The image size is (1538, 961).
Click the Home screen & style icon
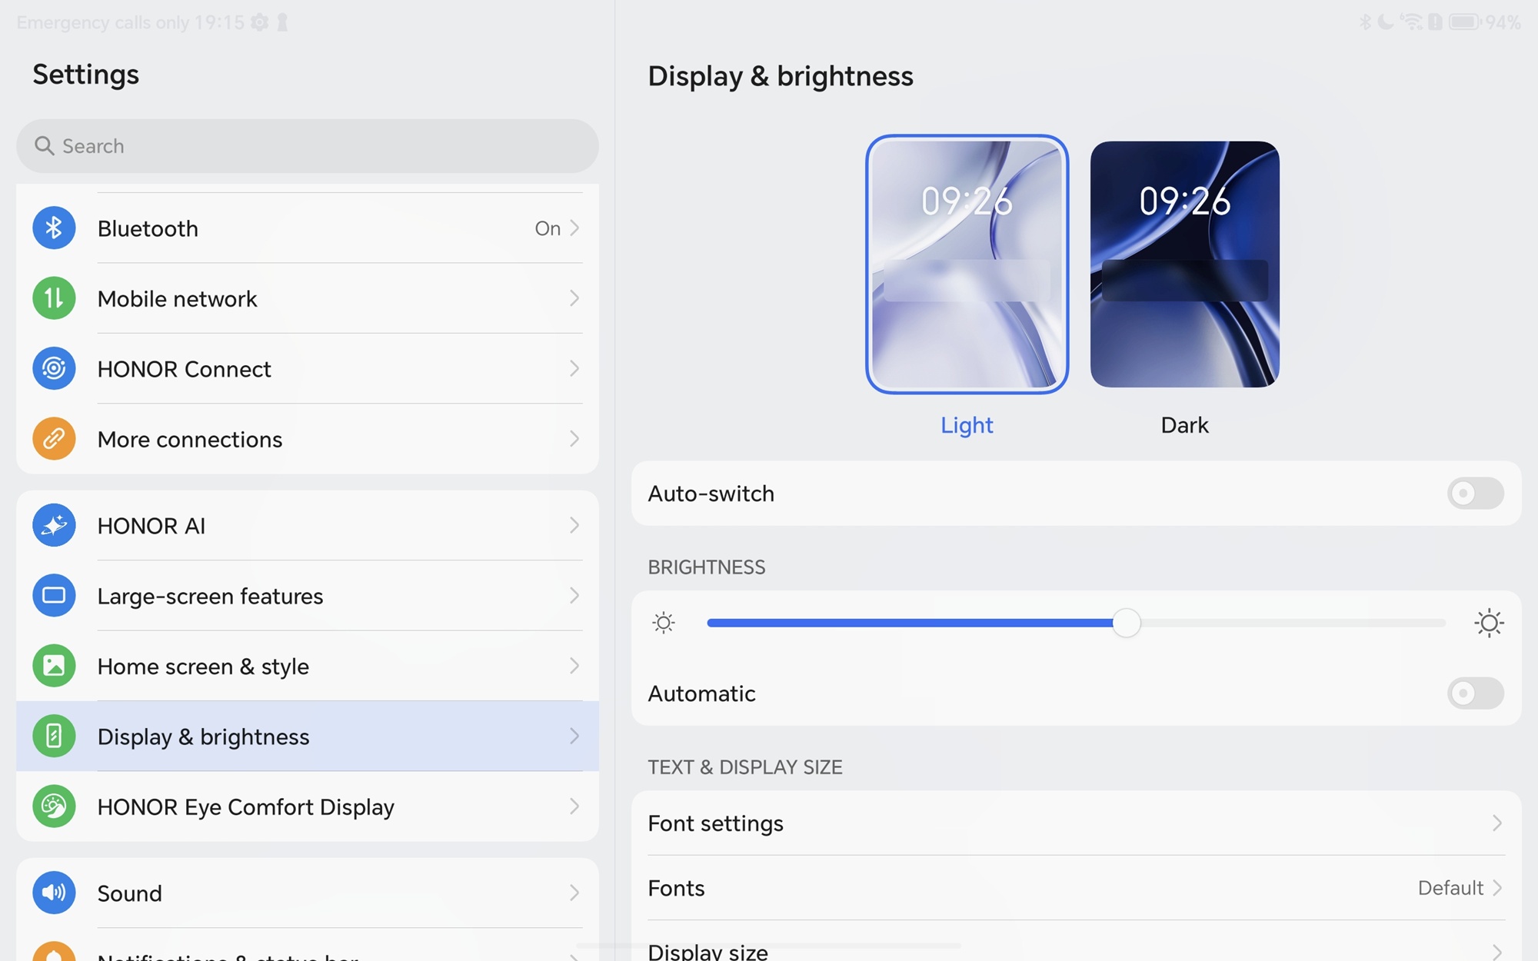54,666
